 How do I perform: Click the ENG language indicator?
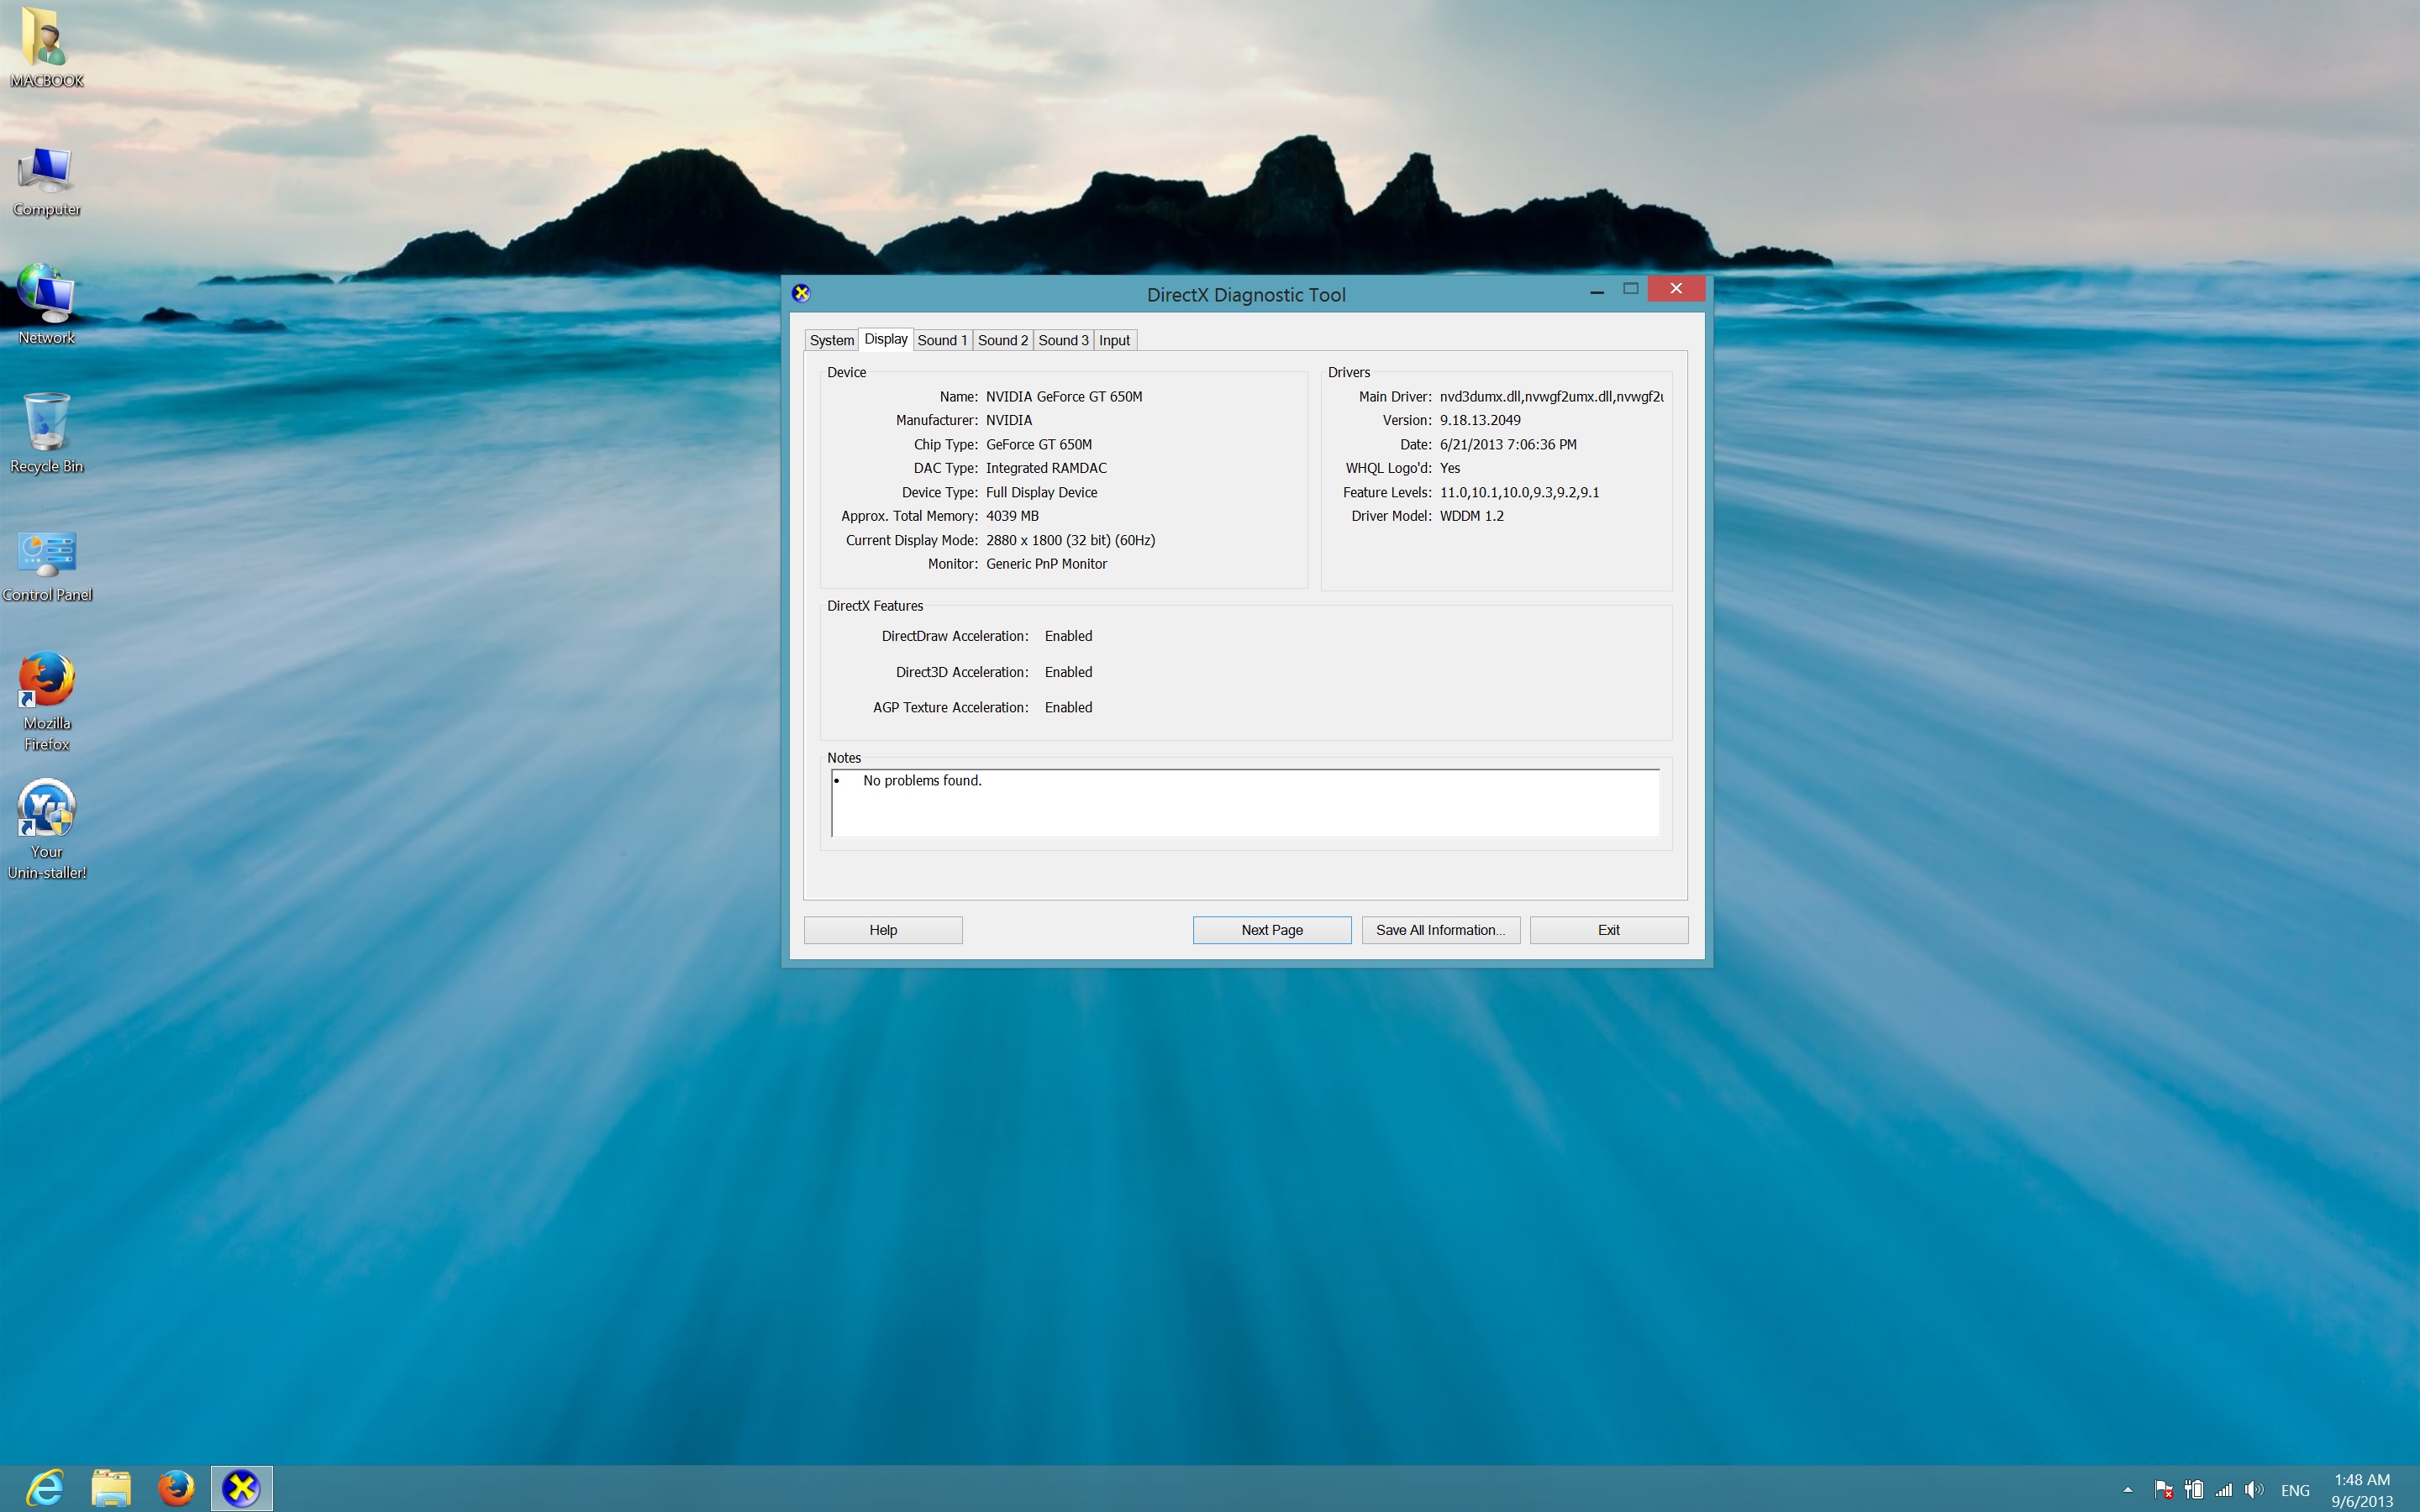2295,1490
